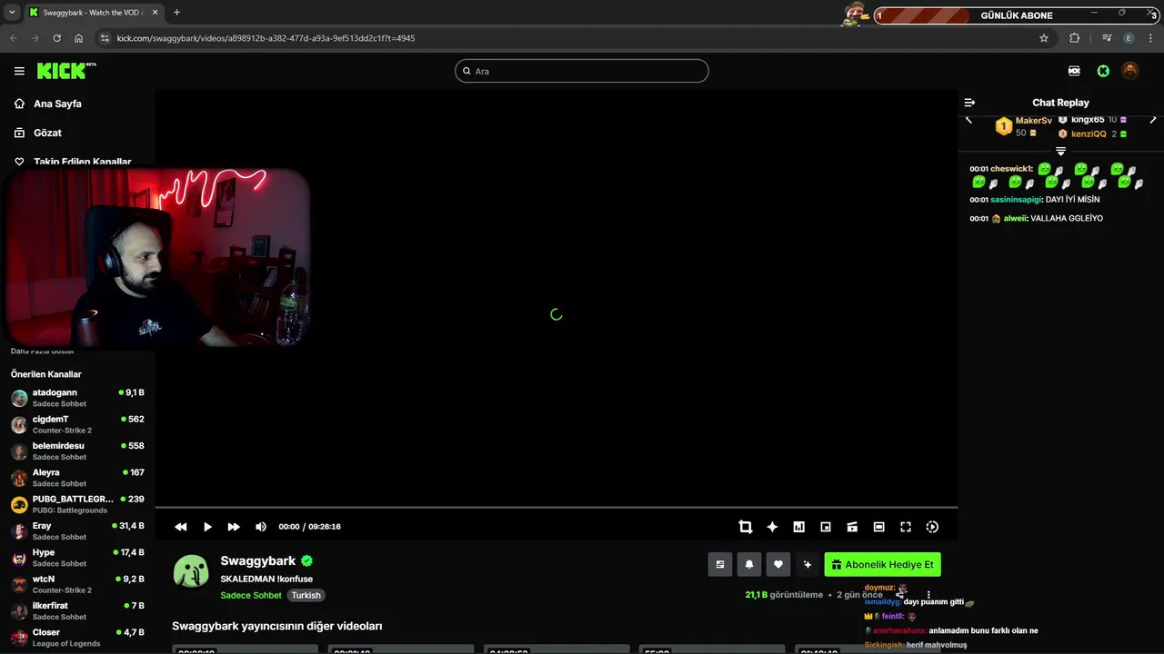Fast-forward the video playback
Viewport: 1164px width, 654px height.
coord(234,527)
